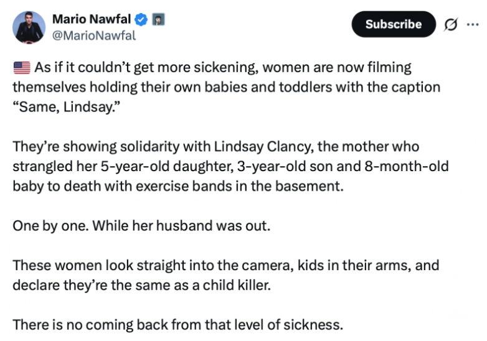Click the small affiliate badge beside the name
This screenshot has width=487, height=341.
[x=158, y=19]
